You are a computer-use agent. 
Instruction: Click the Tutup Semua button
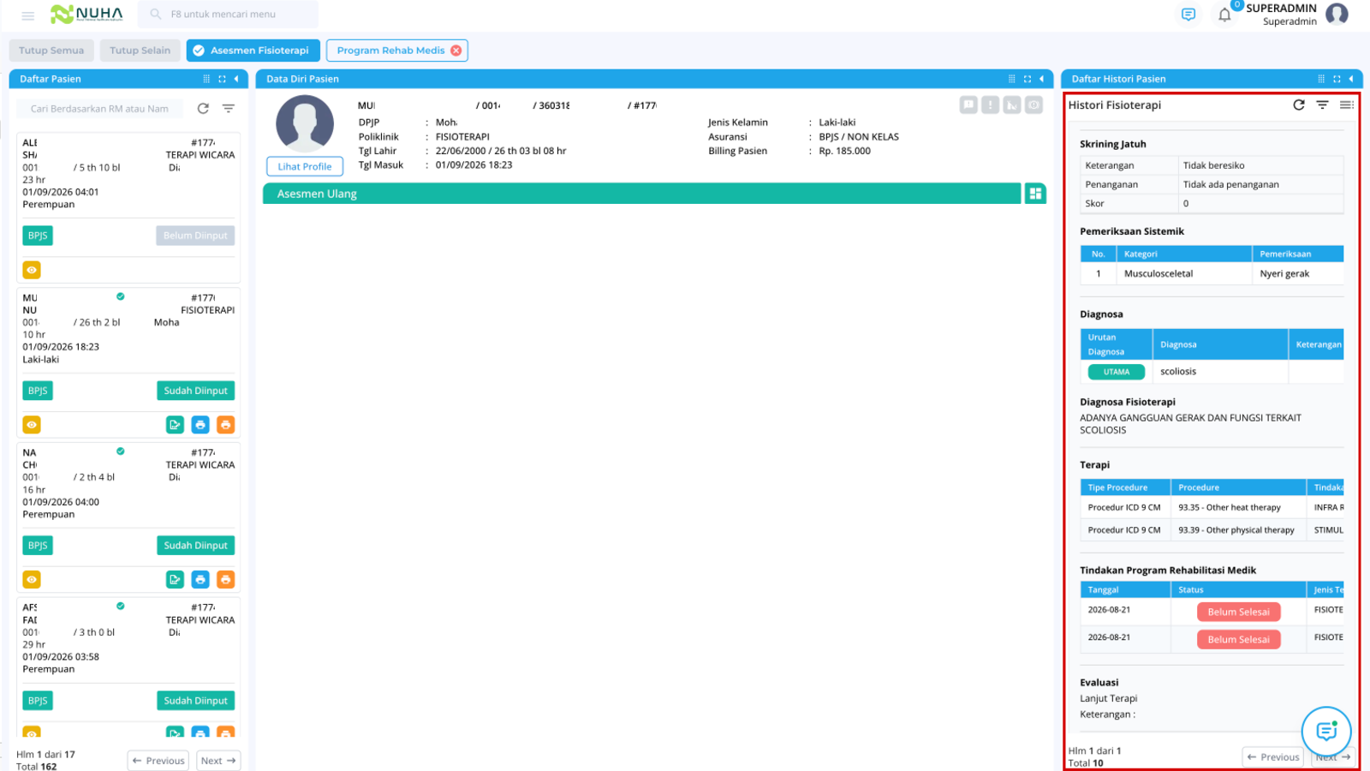[x=51, y=51]
